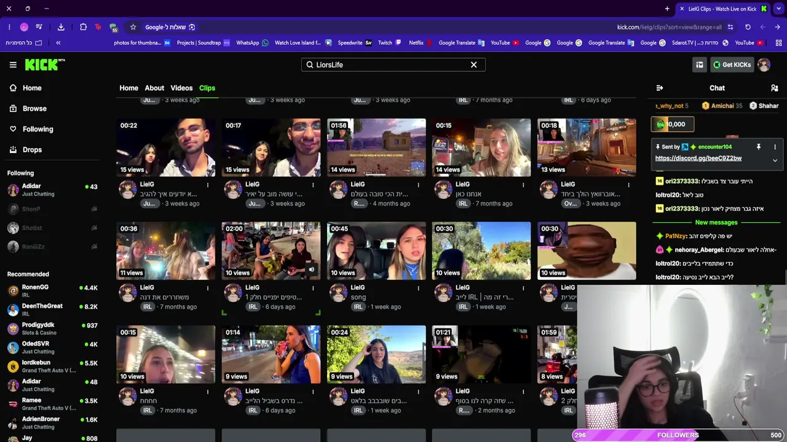Viewport: 787px width, 442px height.
Task: Unpin the encounter104 pinned message
Action: click(758, 147)
